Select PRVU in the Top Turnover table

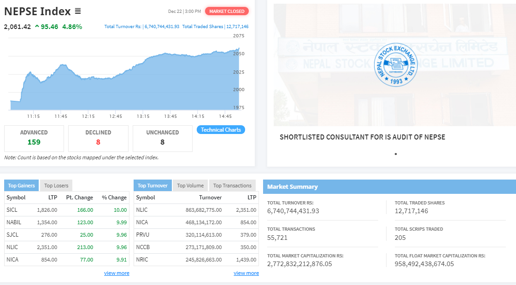[x=143, y=235]
